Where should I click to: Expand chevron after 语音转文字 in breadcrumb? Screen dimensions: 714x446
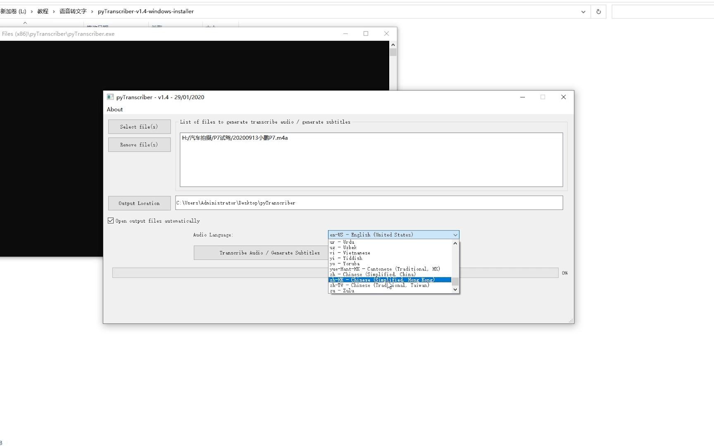click(92, 12)
